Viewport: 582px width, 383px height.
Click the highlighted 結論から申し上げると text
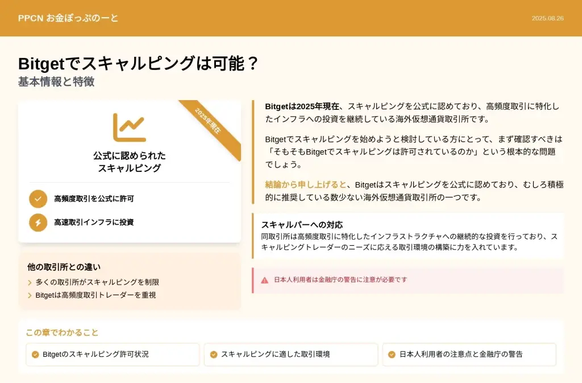[x=306, y=184]
